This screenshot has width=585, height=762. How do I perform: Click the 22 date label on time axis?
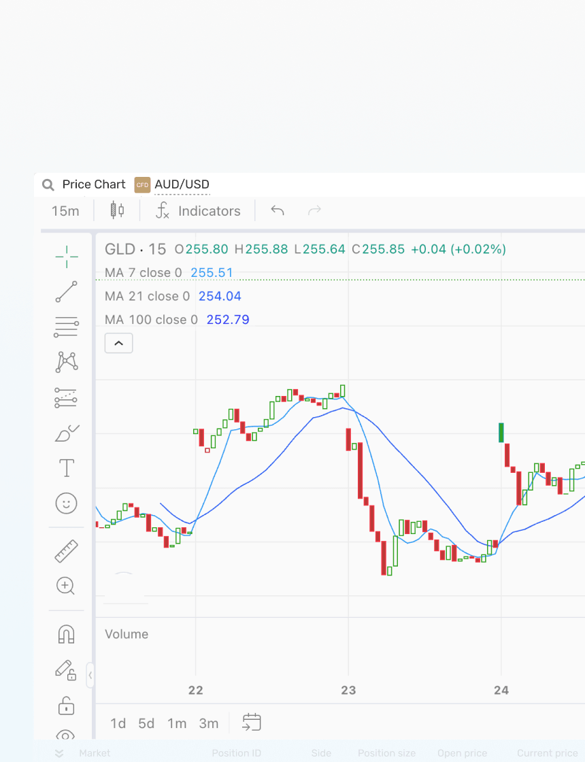click(x=195, y=690)
